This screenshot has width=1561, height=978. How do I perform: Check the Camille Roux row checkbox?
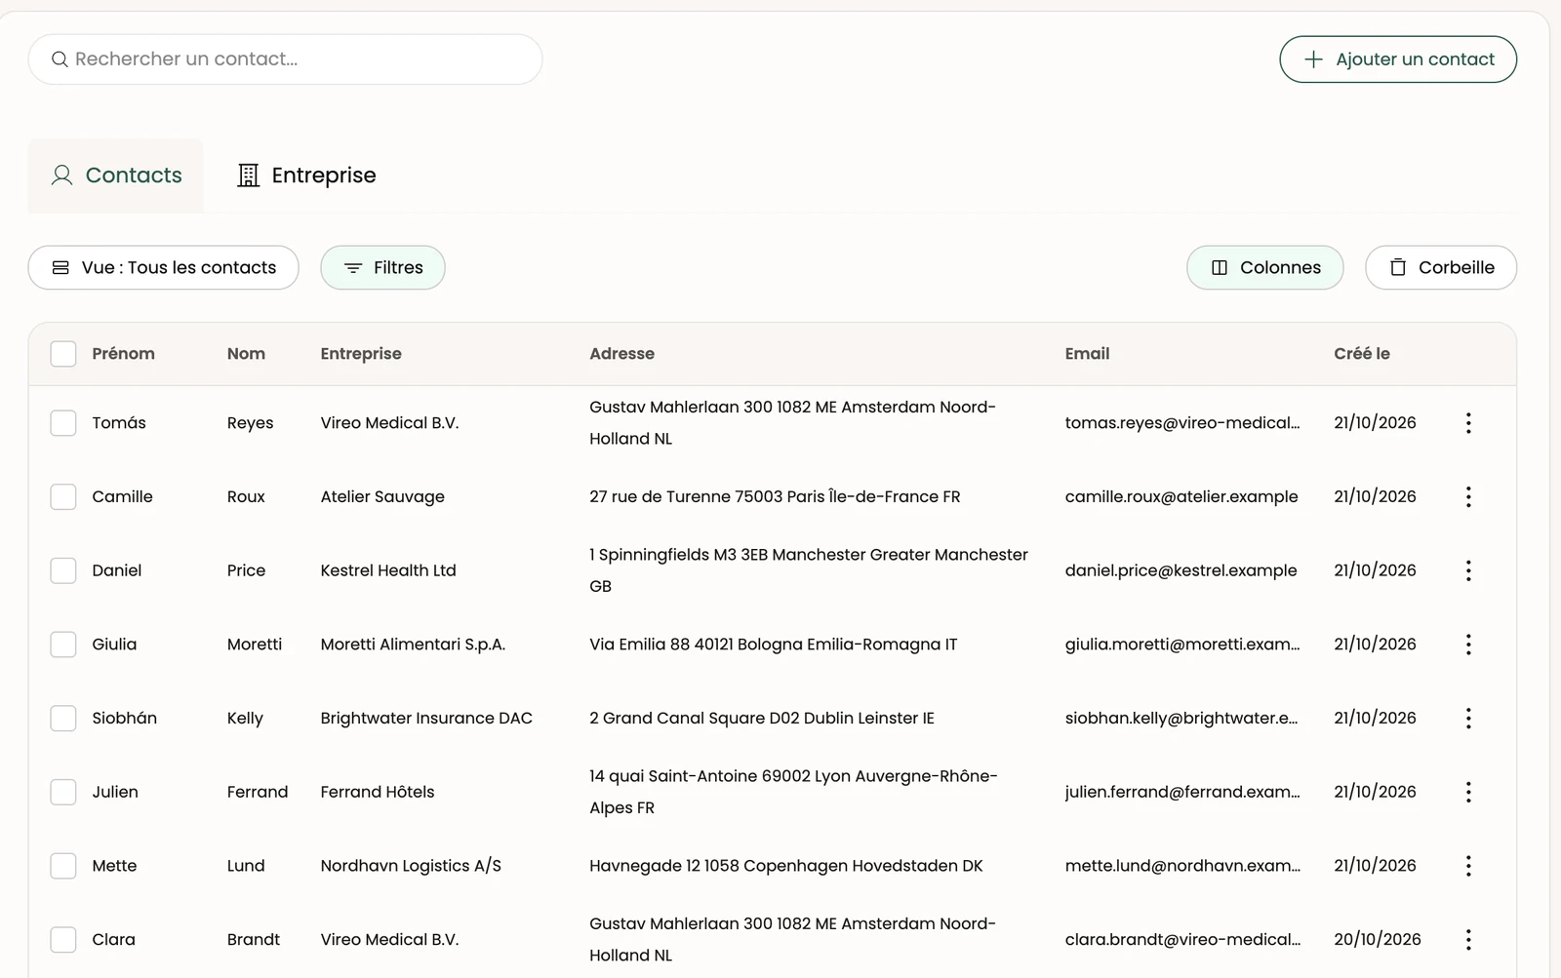63,496
